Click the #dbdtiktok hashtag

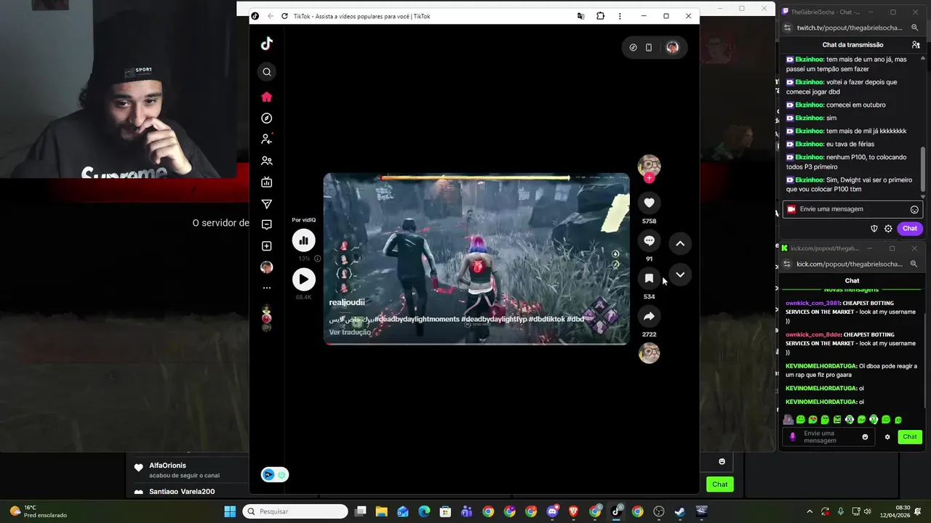[547, 319]
